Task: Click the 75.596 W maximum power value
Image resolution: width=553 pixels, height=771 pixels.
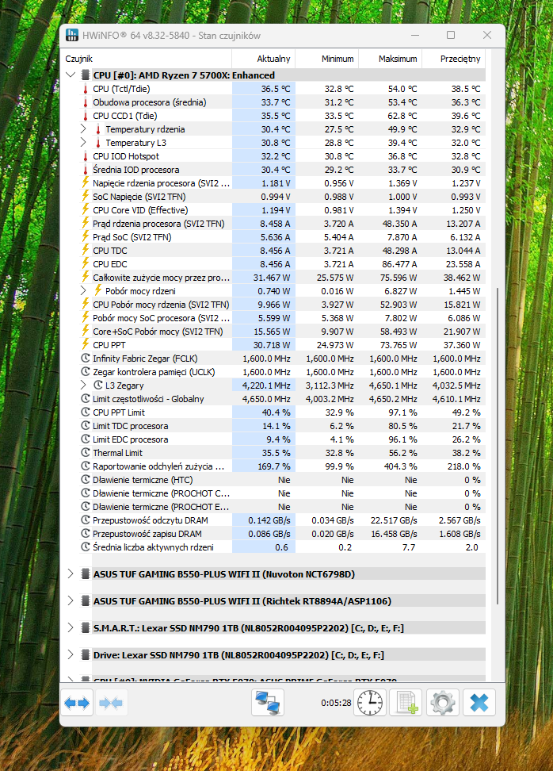Action: tap(399, 278)
